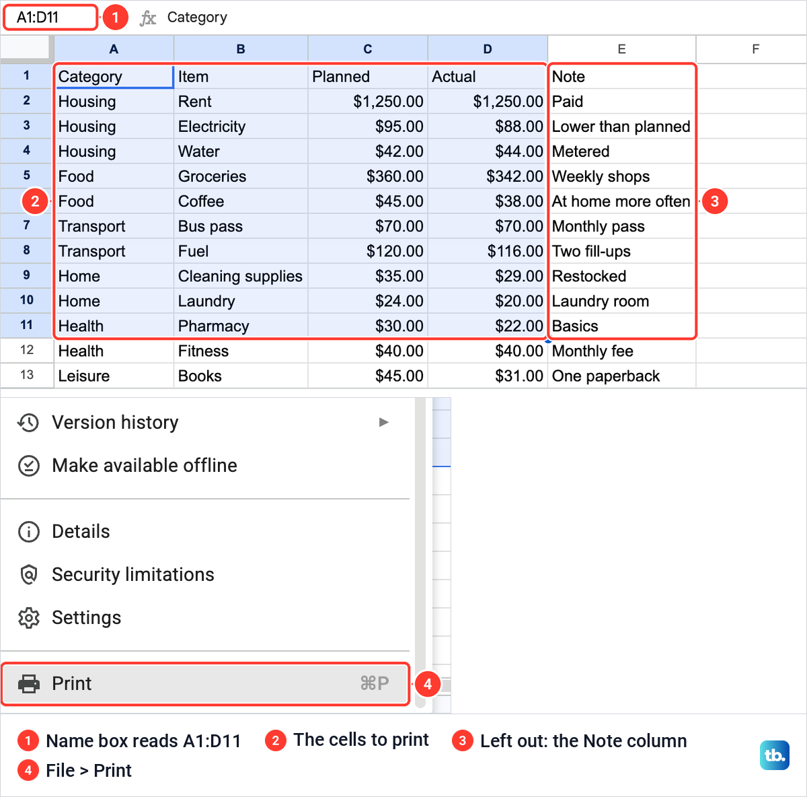Select the One paperback note
Image resolution: width=807 pixels, height=797 pixels.
(621, 375)
